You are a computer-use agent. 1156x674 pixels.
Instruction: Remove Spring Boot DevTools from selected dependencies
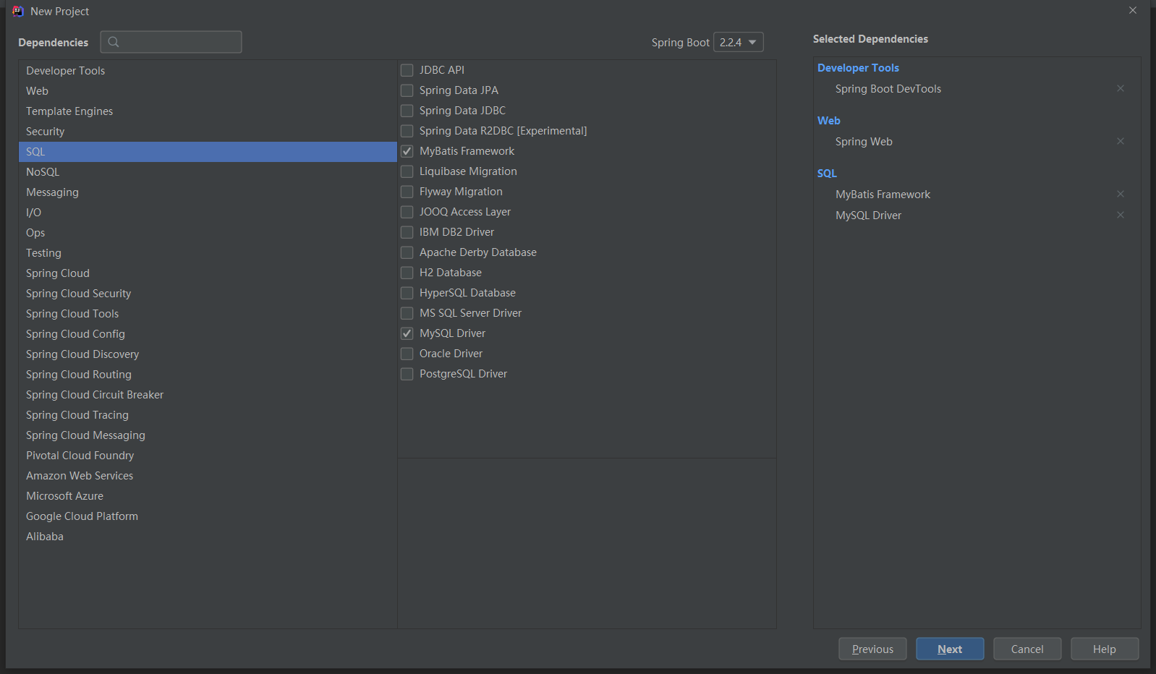point(1121,88)
